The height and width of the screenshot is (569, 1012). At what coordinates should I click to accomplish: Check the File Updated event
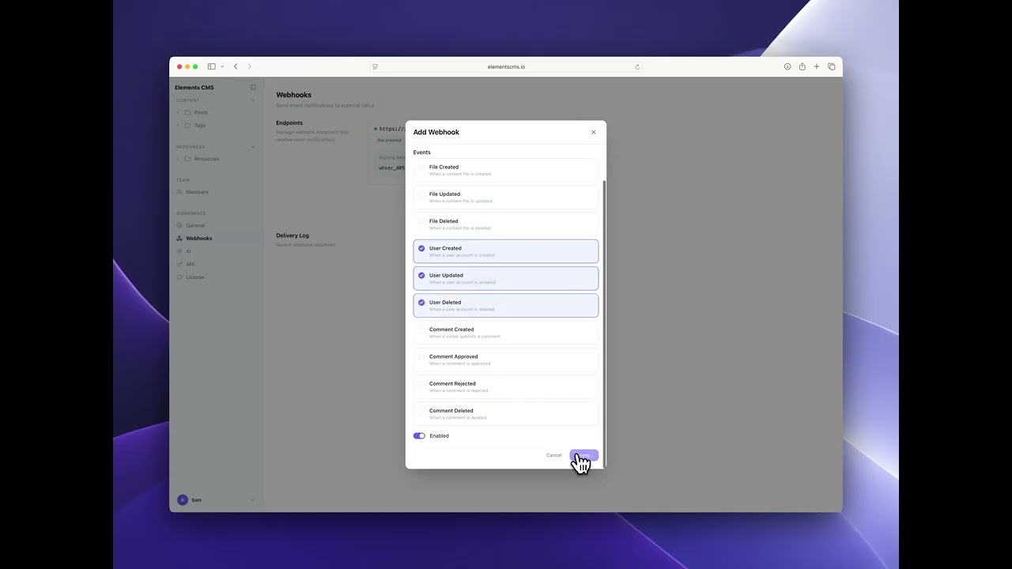(506, 197)
